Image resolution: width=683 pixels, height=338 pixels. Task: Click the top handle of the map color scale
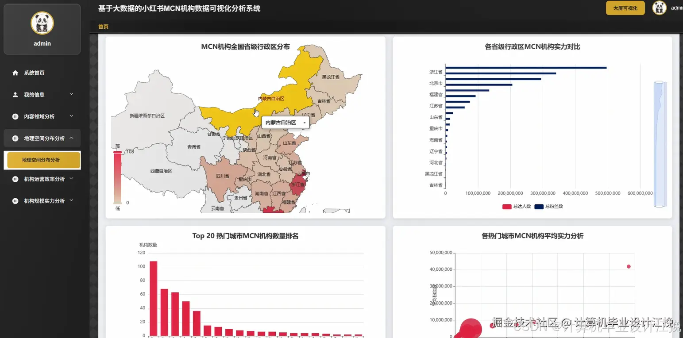tap(118, 152)
